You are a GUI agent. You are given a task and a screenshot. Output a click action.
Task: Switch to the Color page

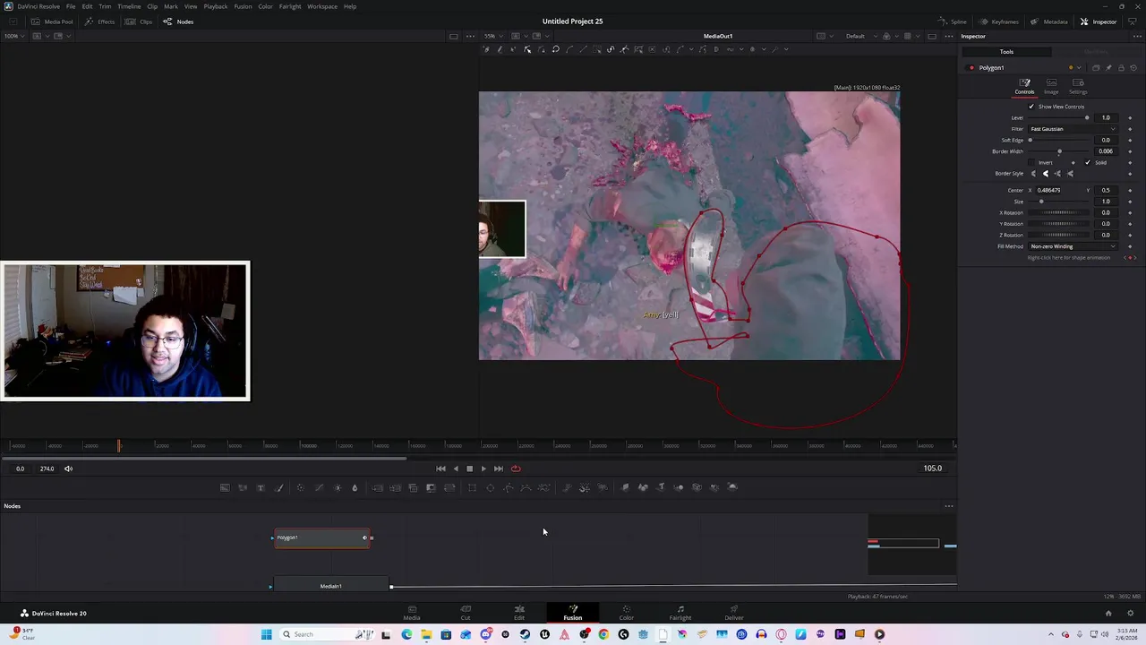pos(626,613)
